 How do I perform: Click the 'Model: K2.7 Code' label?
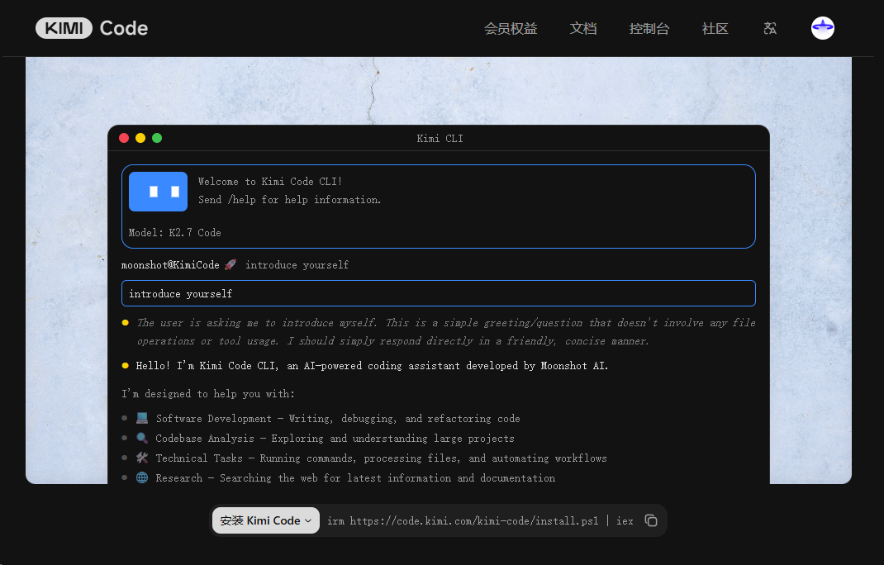pos(174,232)
